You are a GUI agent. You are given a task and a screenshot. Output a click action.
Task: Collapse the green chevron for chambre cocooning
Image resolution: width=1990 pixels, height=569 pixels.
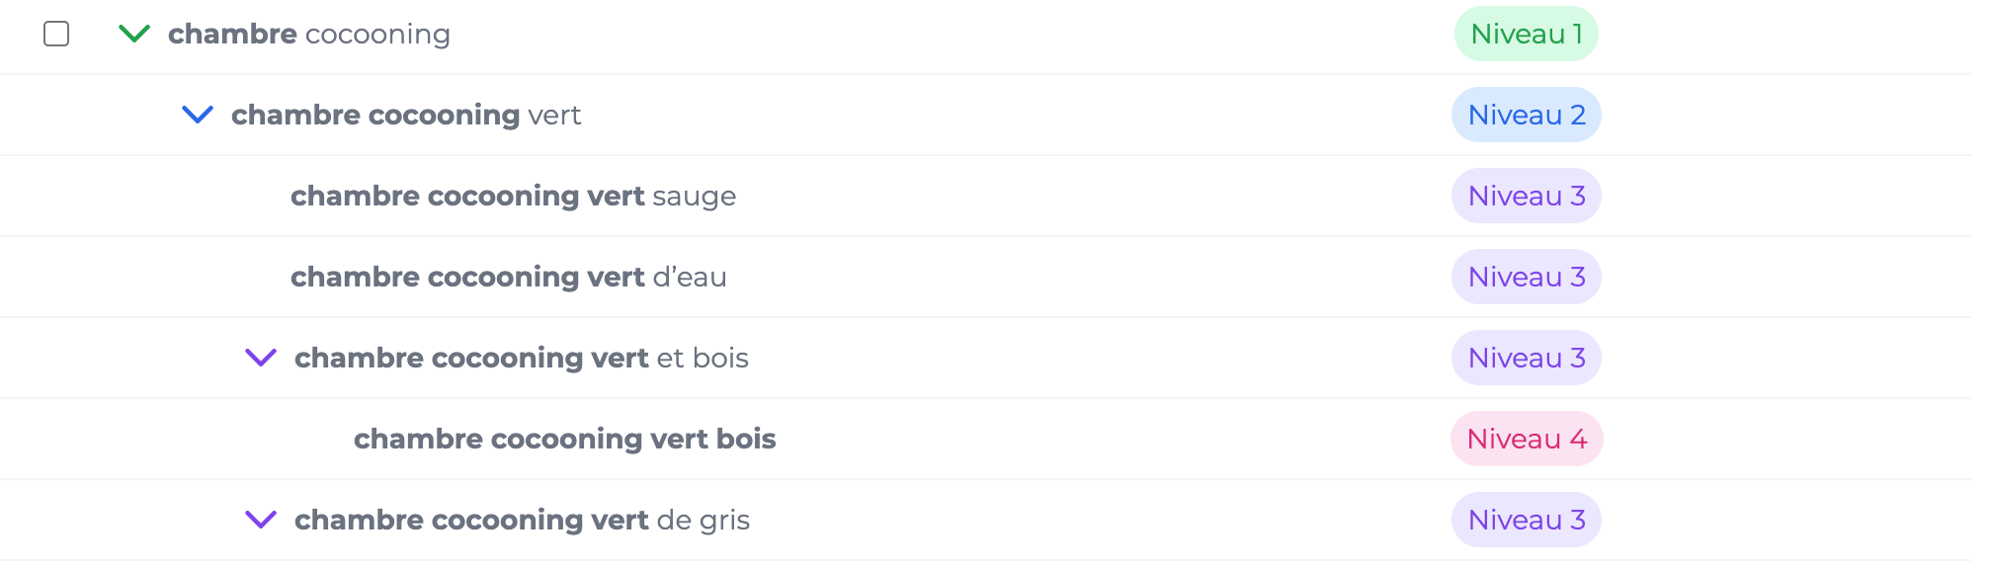134,34
